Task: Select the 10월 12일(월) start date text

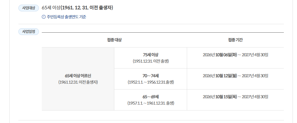Action: point(226,76)
